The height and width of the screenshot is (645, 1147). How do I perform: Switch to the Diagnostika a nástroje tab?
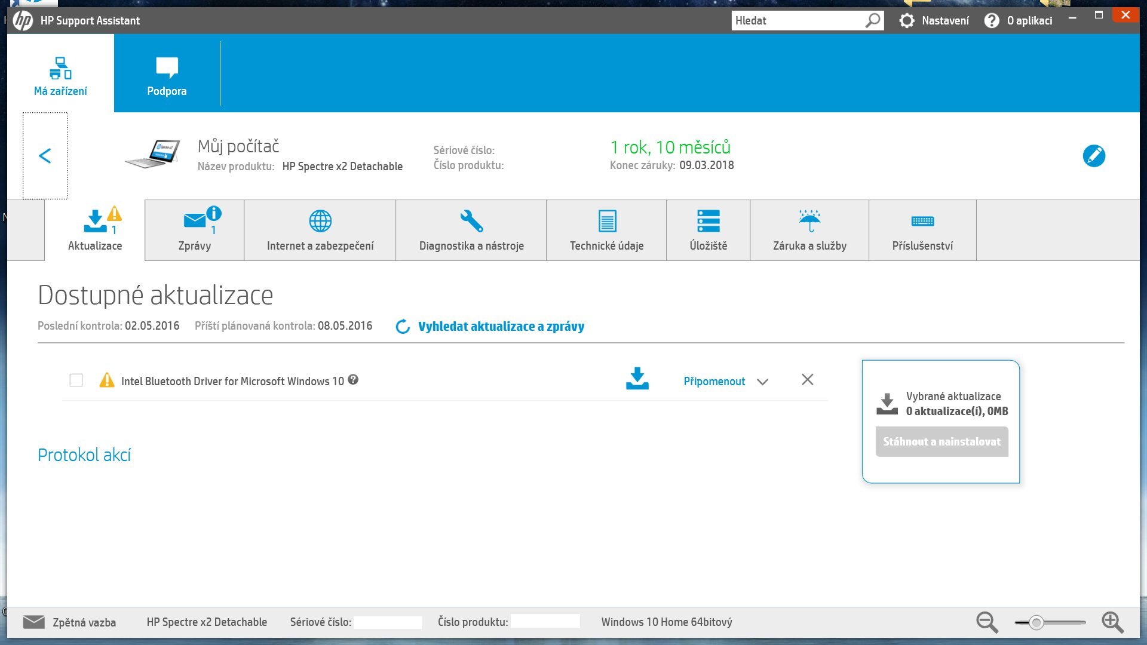tap(471, 230)
